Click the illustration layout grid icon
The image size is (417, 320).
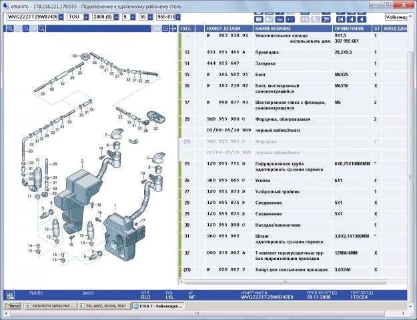165,29
